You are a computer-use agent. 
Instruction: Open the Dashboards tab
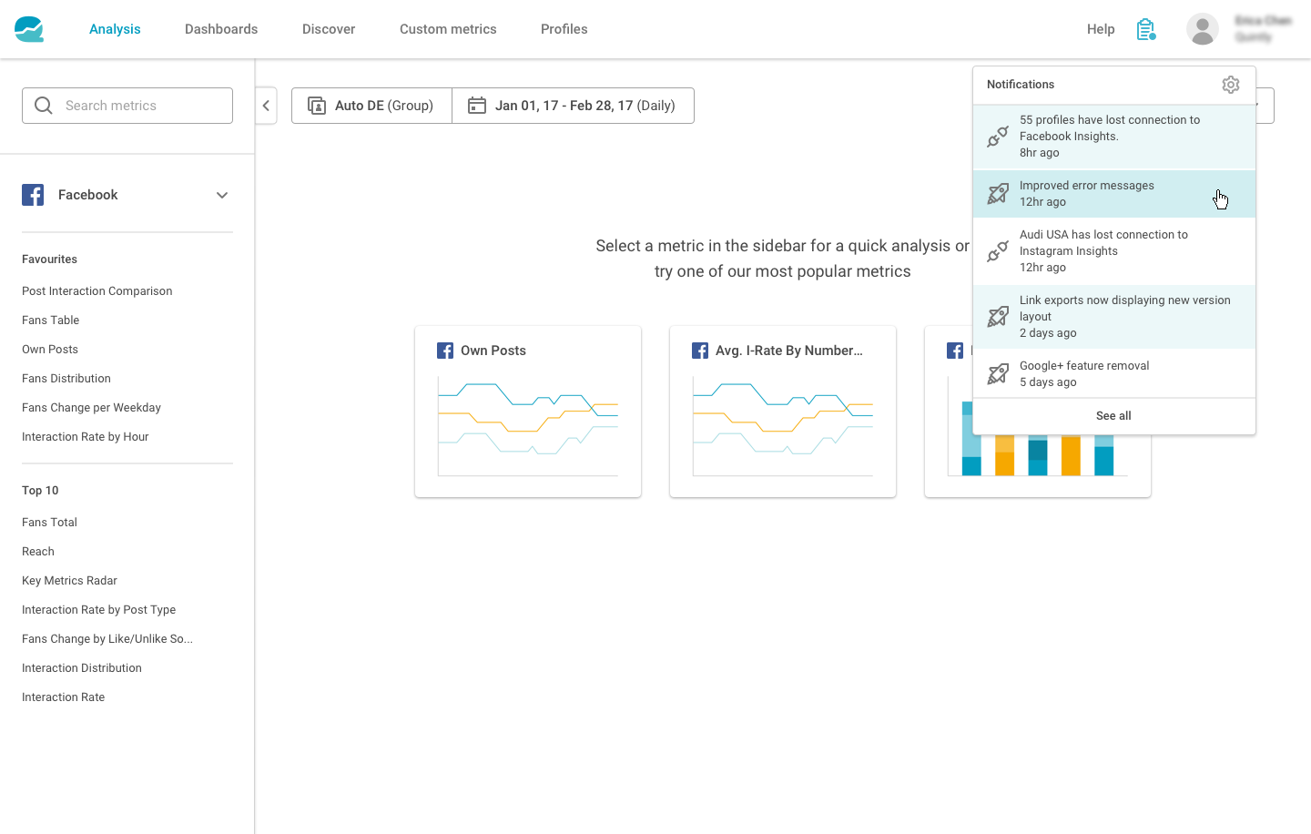221,29
